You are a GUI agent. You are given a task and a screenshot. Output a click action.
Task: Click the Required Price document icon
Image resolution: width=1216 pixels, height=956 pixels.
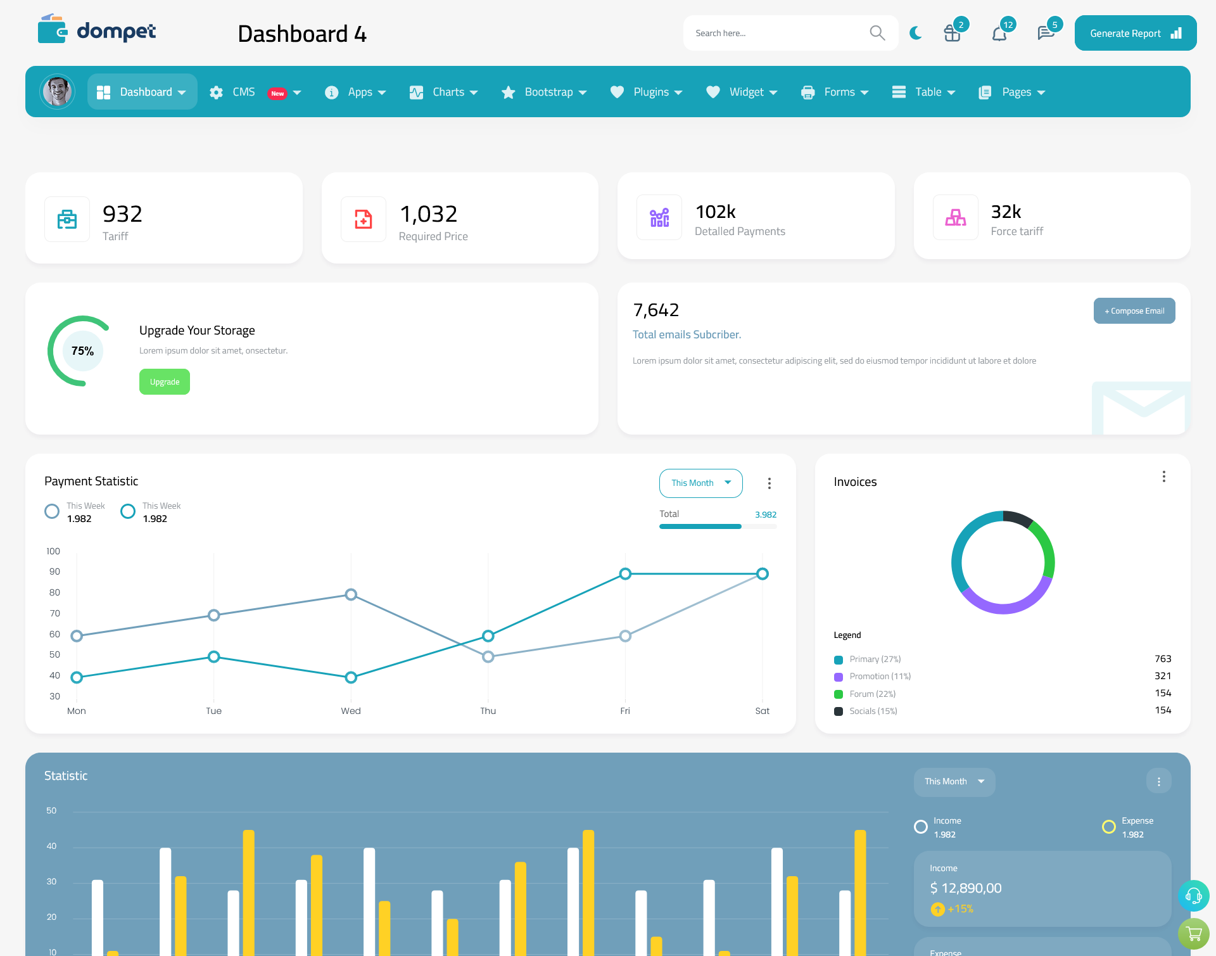click(x=362, y=216)
